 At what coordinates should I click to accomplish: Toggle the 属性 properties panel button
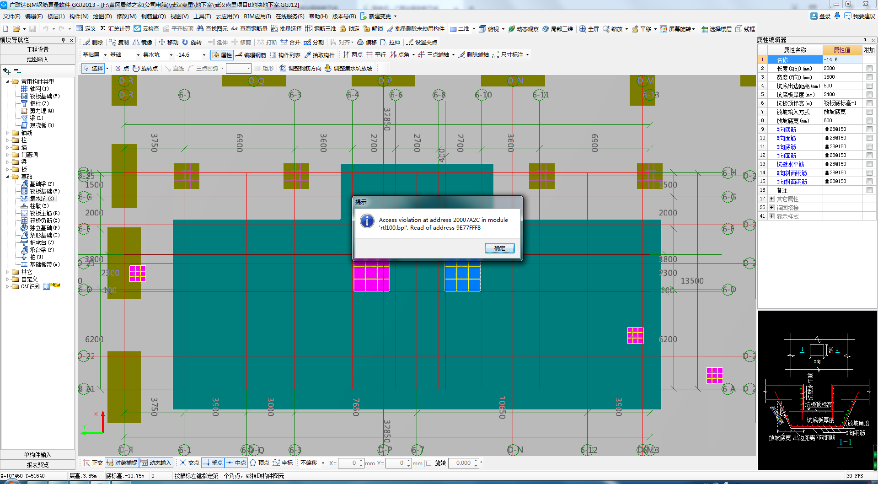point(222,55)
